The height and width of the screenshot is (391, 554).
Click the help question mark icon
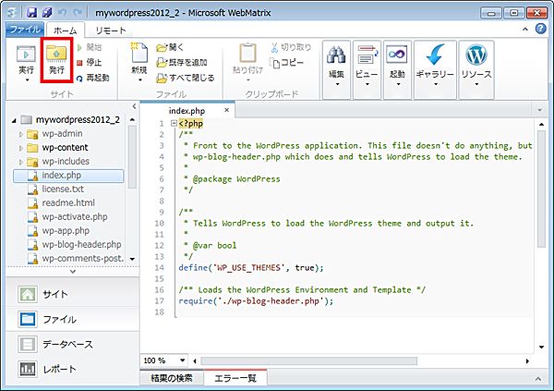[540, 29]
